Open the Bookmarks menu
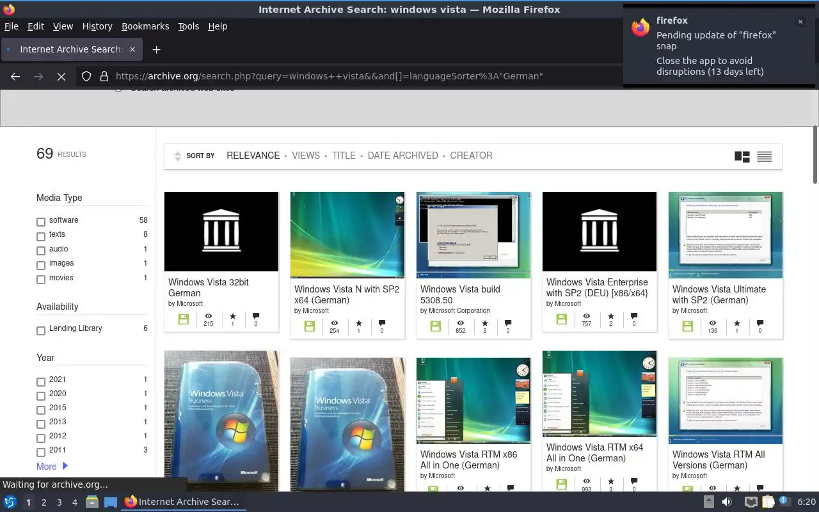 tap(145, 26)
